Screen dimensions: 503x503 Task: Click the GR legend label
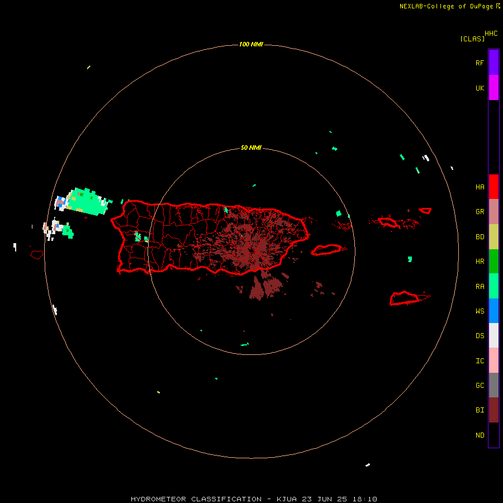(480, 212)
